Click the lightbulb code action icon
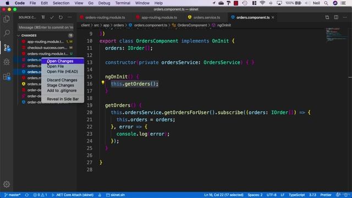352x198 pixels. click(x=103, y=82)
